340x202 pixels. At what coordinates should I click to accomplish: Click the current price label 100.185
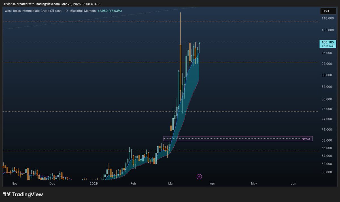click(x=328, y=42)
